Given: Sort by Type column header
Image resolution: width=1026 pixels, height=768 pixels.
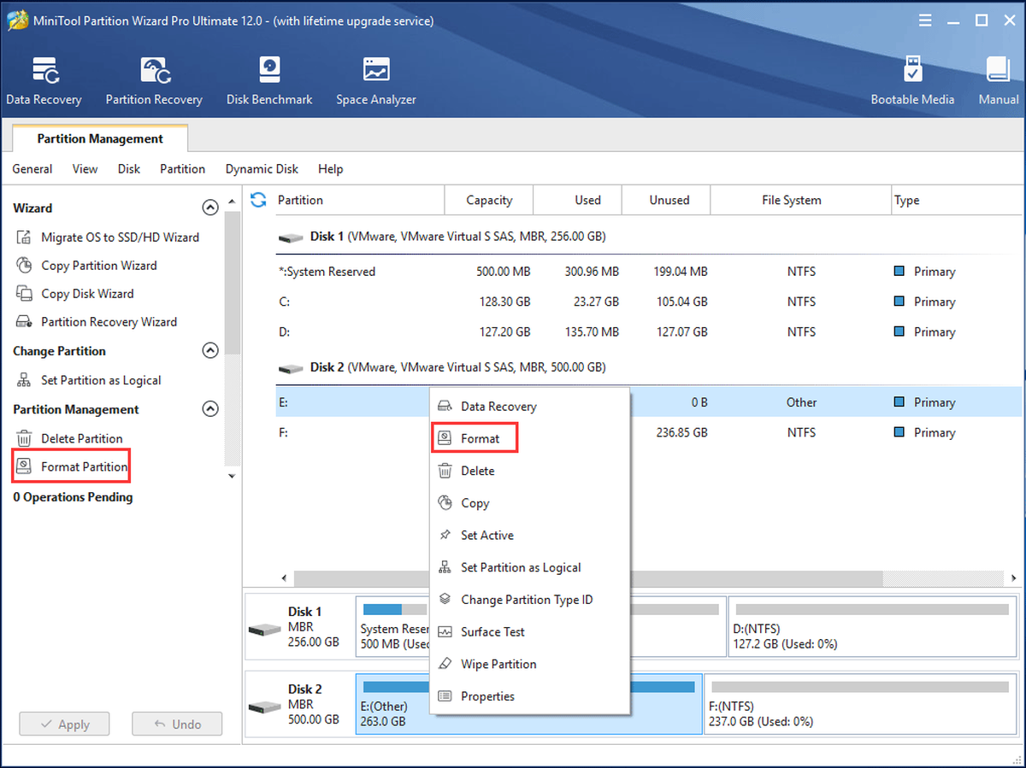Looking at the screenshot, I should (956, 200).
